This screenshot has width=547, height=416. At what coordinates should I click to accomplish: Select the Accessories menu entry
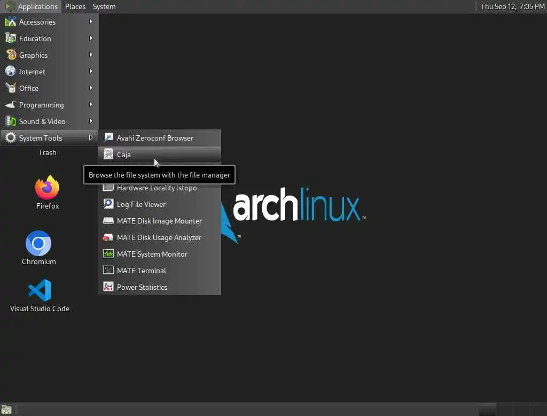click(49, 22)
